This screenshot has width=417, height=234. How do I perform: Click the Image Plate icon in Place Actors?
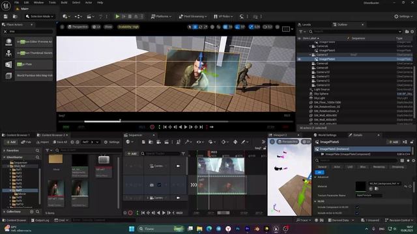pos(8,64)
